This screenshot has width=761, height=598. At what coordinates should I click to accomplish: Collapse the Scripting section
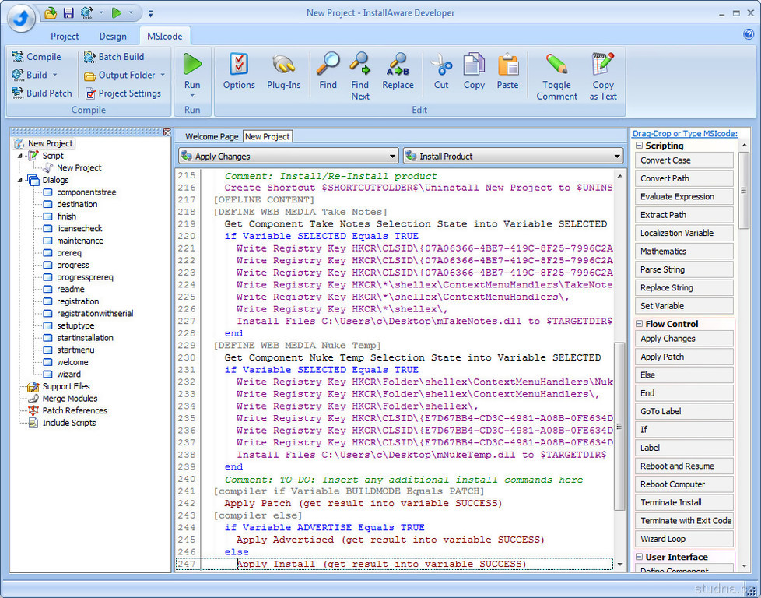pos(640,146)
